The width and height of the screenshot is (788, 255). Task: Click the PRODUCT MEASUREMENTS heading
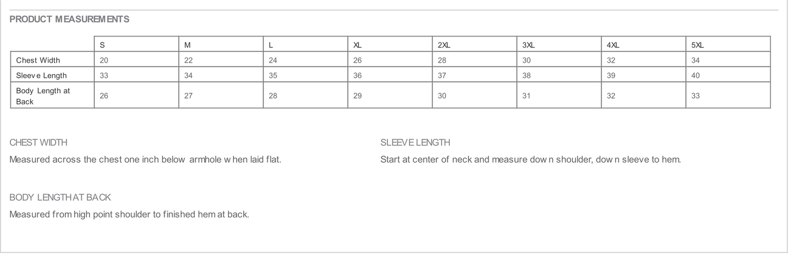click(69, 19)
